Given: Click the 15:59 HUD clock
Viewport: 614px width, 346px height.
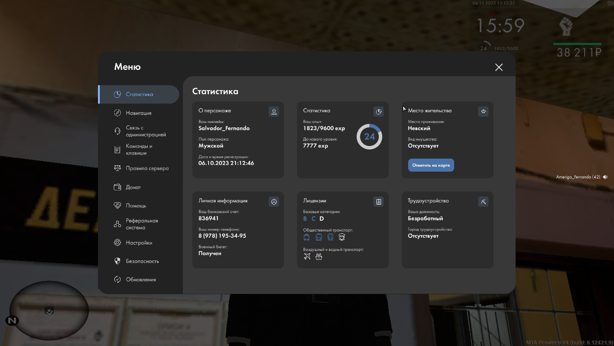Looking at the screenshot, I should (x=500, y=25).
